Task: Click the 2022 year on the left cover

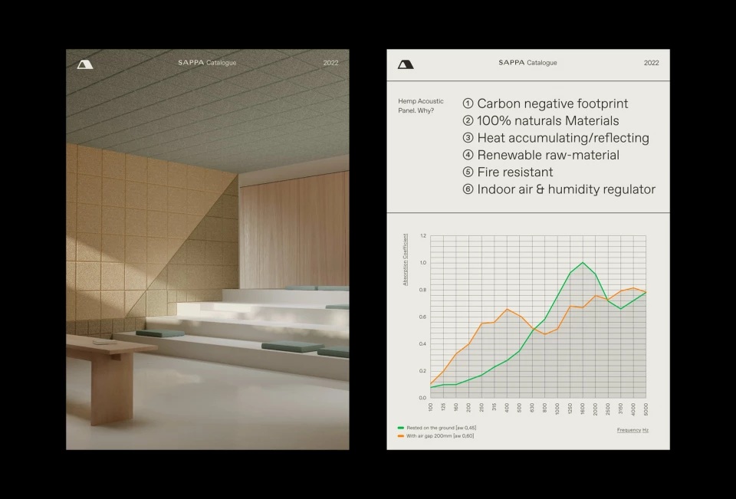Action: pyautogui.click(x=330, y=63)
